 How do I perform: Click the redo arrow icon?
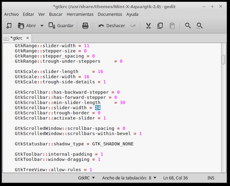tap(133, 26)
